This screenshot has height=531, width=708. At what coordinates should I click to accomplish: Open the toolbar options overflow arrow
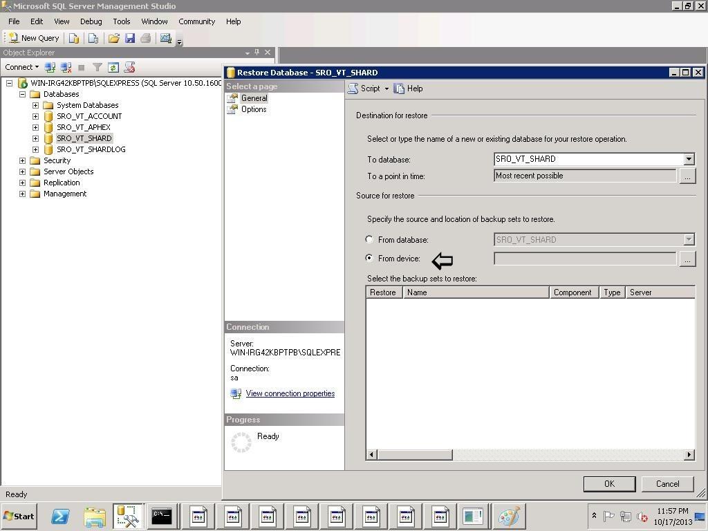pyautogui.click(x=179, y=42)
